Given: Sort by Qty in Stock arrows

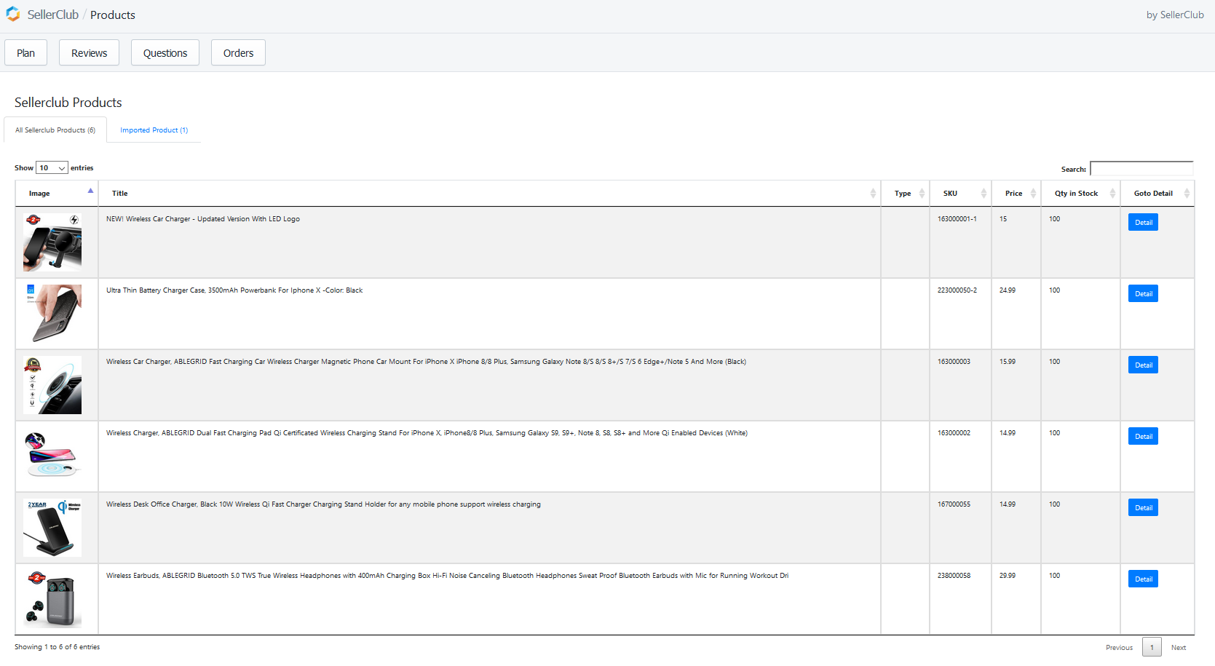Looking at the screenshot, I should 1112,193.
